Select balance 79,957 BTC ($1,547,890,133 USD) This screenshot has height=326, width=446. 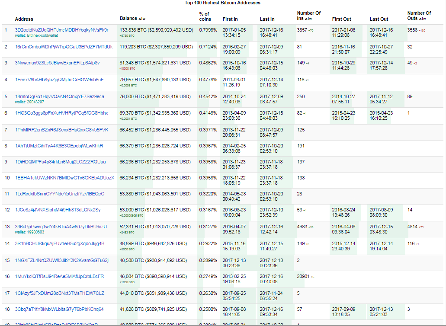(x=155, y=80)
